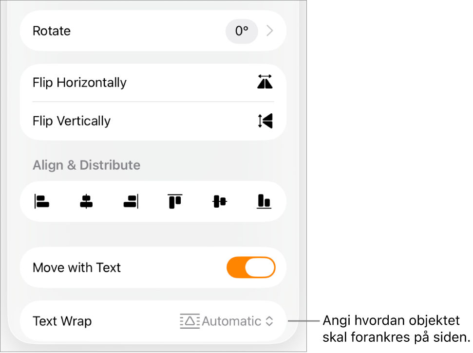The width and height of the screenshot is (473, 353).
Task: Click the Rotate label
Action: point(52,31)
